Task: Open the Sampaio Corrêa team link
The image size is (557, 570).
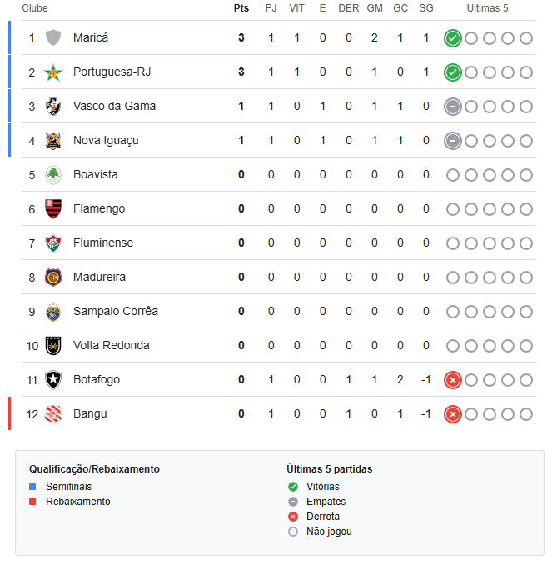Action: coord(116,311)
